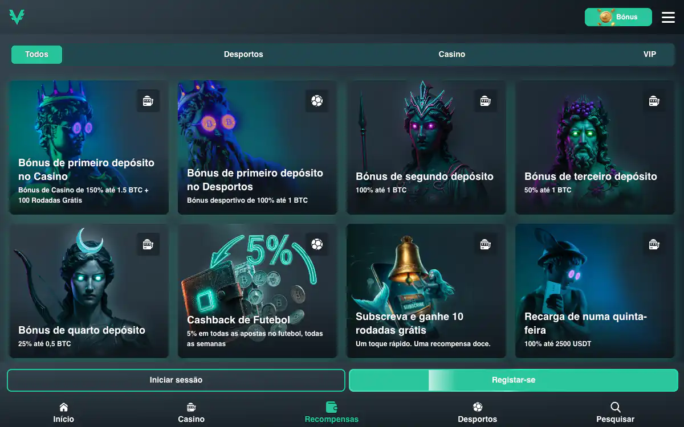Open 'Bónus de quarto depósito' title
This screenshot has height=427, width=684.
point(82,330)
